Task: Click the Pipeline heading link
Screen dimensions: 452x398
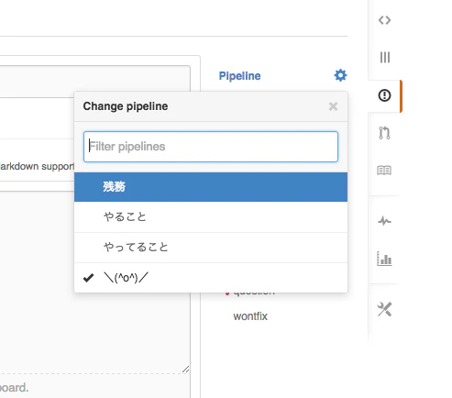Action: (x=239, y=76)
